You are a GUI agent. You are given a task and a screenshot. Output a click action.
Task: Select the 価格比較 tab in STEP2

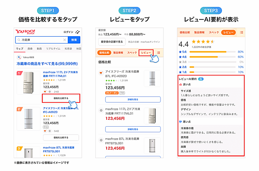pos(104,53)
